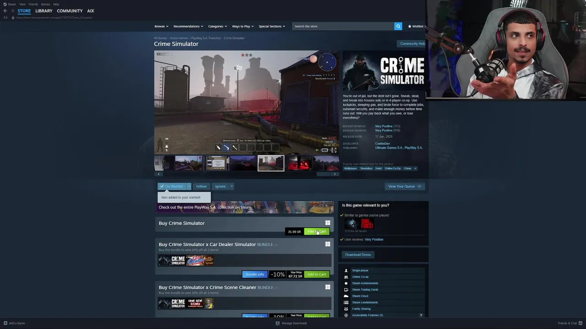Click Online Co-op feature icon
Viewport: 586px width, 329px height.
click(346, 277)
